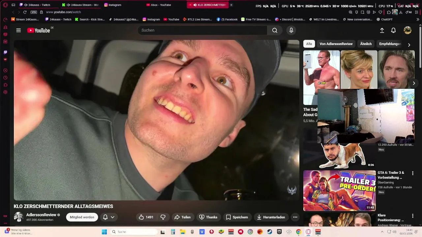Open Twitch icon in Opera GX sidebar
This screenshot has height=237, width=422.
pos(5,52)
